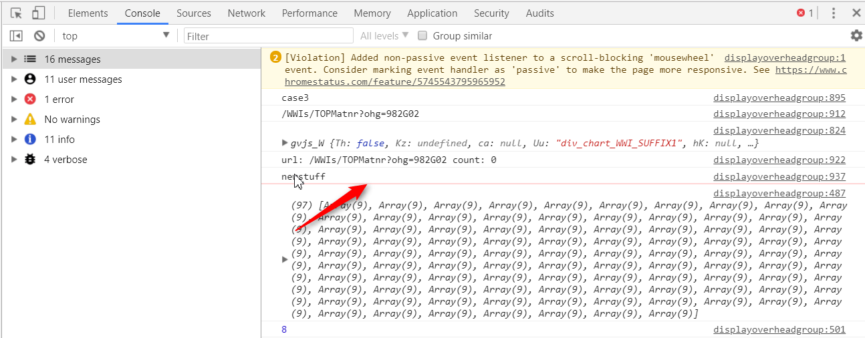Screen dimensions: 865x338
Task: Expand the 11 info group
Action: [14, 140]
